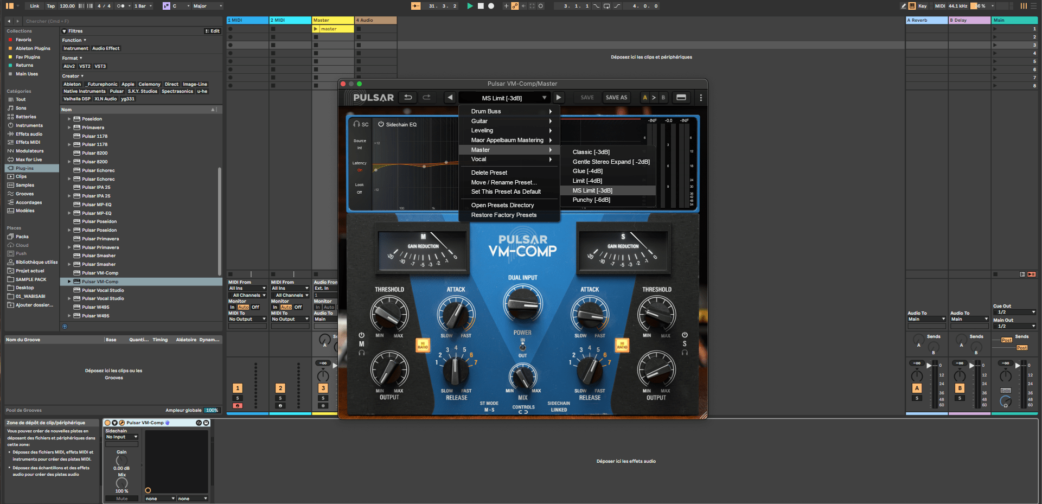This screenshot has width=1042, height=504.
Task: Open the Major scale dropdown
Action: [208, 6]
